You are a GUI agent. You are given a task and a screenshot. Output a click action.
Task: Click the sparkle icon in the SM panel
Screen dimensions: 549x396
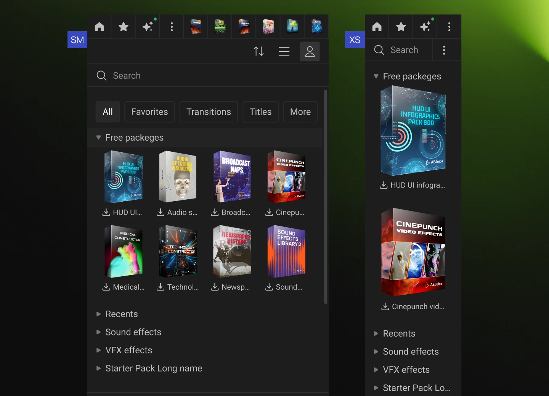(148, 26)
